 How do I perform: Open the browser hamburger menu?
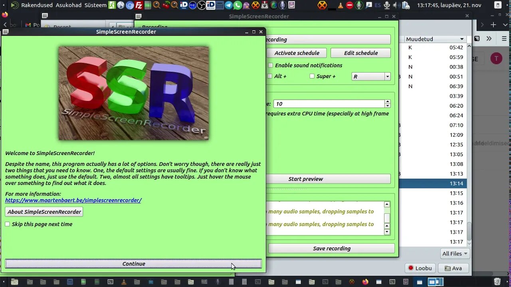tap(503, 39)
